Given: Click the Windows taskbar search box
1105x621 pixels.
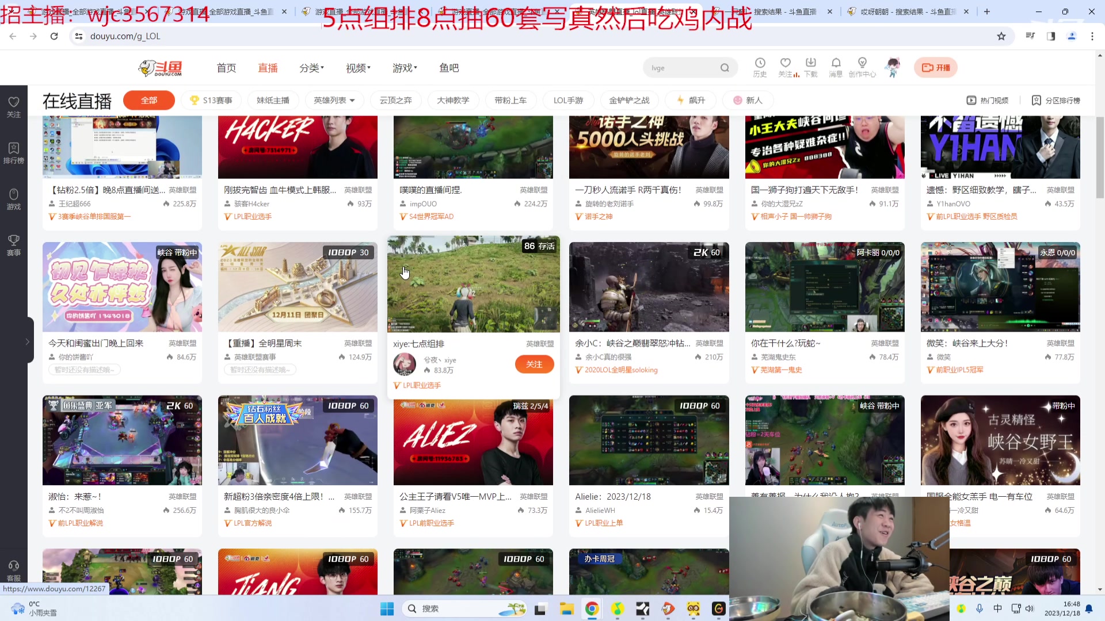Looking at the screenshot, I should [464, 608].
